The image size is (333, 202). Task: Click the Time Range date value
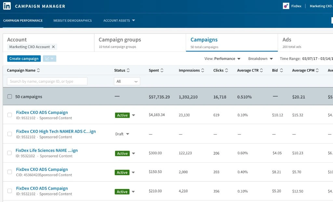[x=317, y=59]
